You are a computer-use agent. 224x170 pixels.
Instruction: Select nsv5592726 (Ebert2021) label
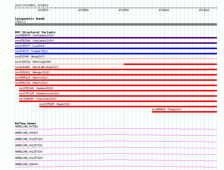click(32, 83)
